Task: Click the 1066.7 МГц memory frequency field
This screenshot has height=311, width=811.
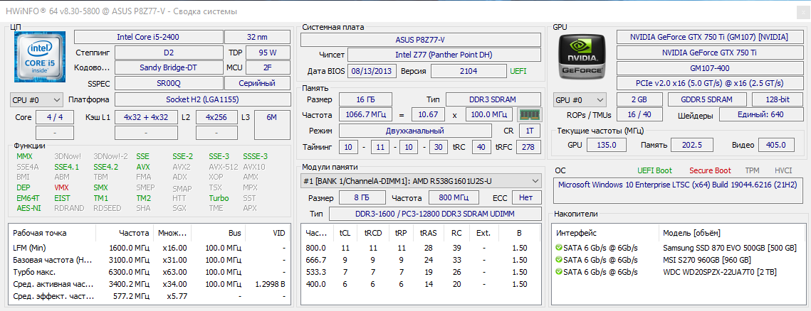Action: [x=365, y=115]
